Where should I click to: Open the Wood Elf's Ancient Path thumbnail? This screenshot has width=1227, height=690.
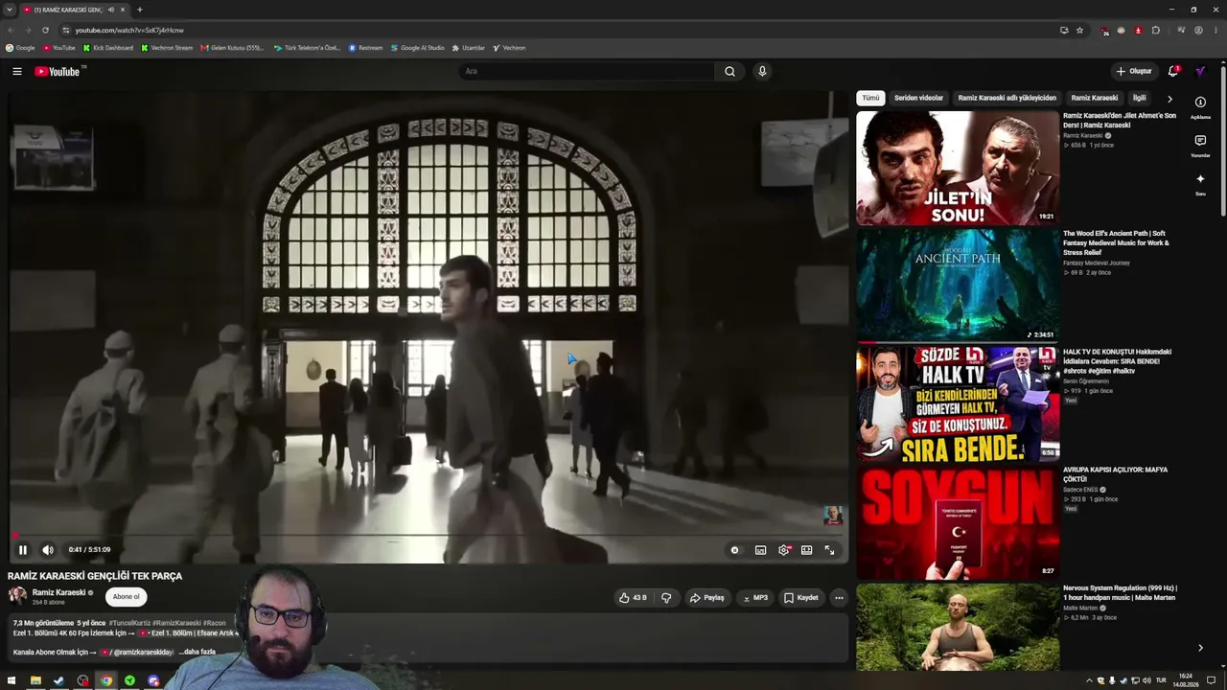958,286
